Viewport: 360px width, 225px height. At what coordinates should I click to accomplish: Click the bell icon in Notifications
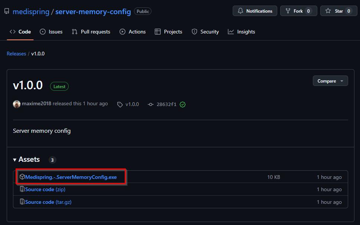(240, 11)
